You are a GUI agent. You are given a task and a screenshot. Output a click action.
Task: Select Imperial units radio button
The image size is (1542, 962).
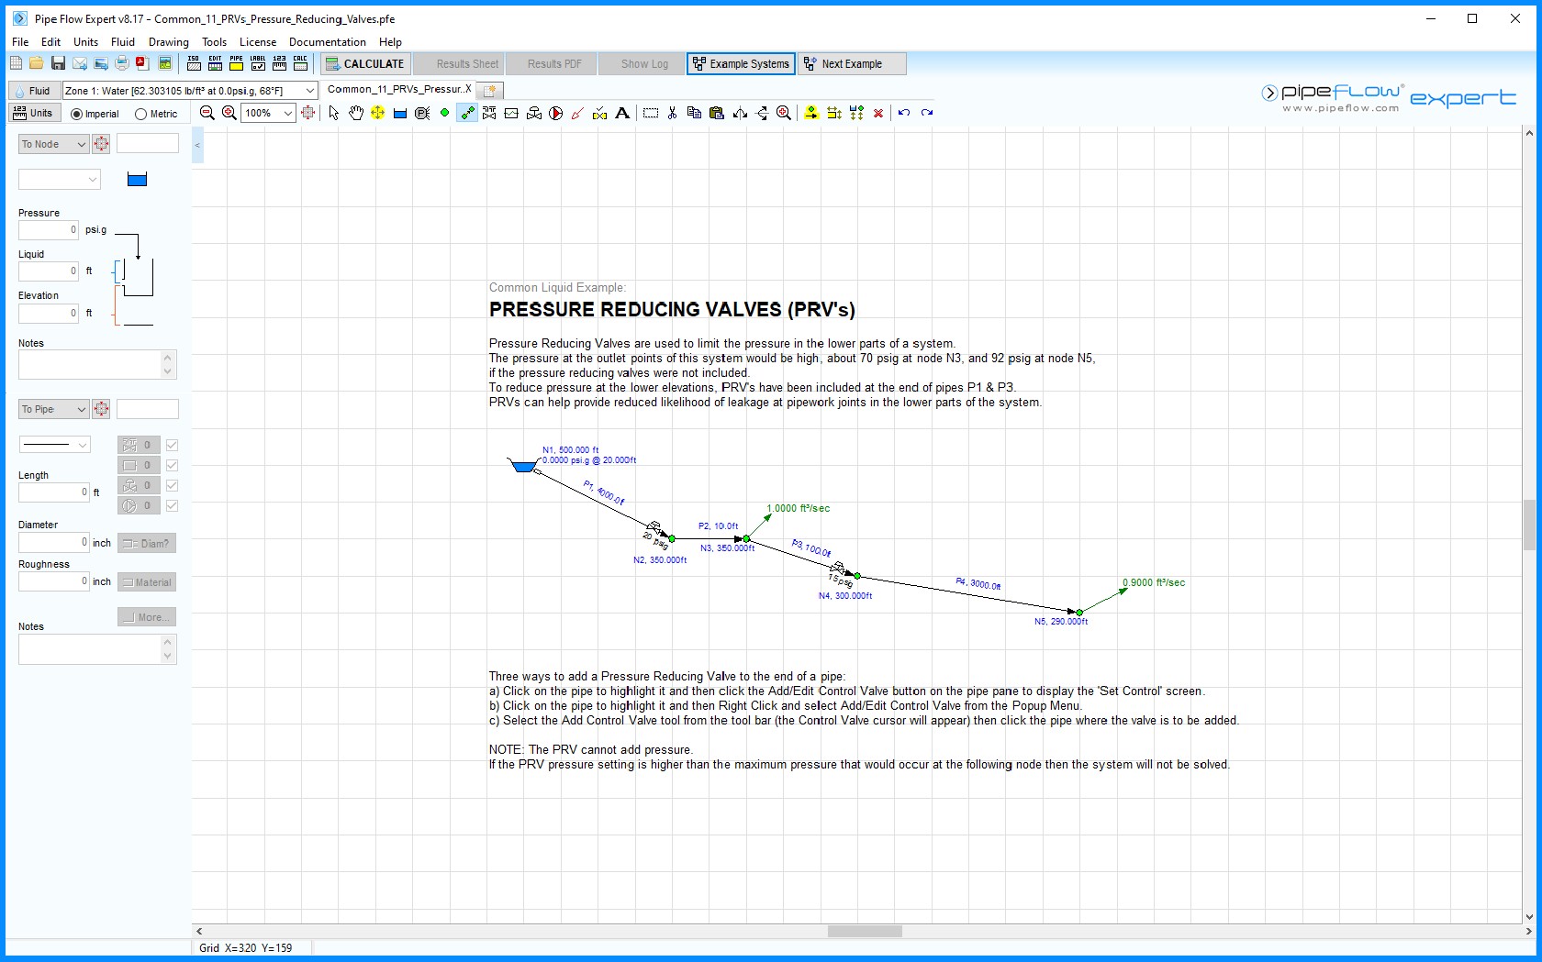(x=76, y=114)
